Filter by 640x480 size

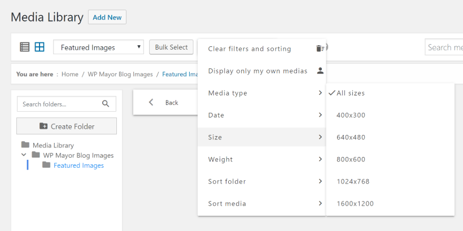point(390,137)
